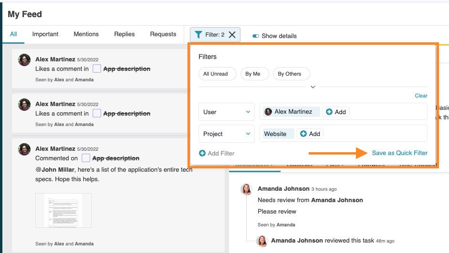Open the tech specs document thumbnail
The width and height of the screenshot is (449, 253).
click(63, 210)
